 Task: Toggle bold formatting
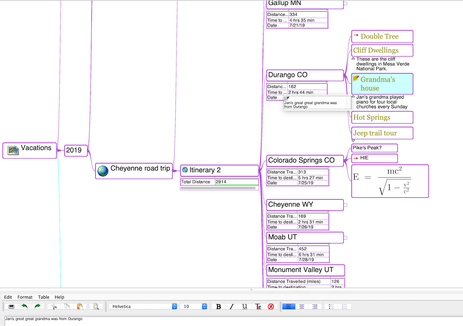(x=219, y=307)
